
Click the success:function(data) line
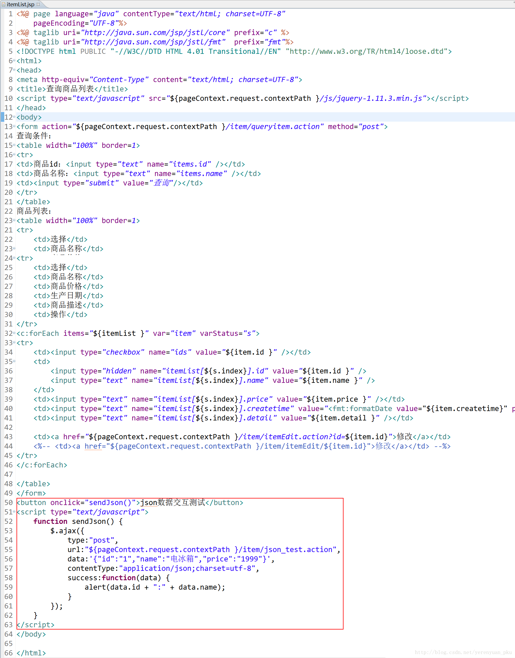coord(119,578)
